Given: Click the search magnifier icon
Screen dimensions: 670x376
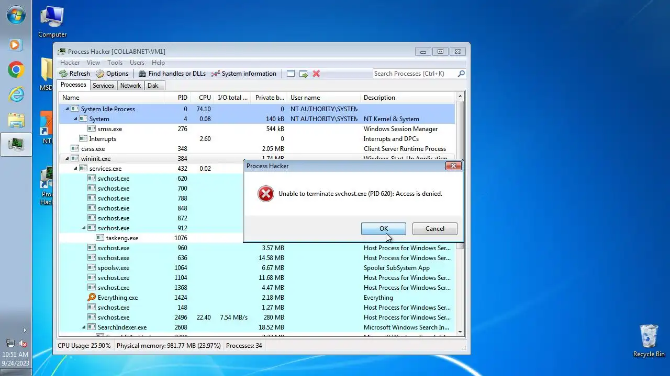Looking at the screenshot, I should pyautogui.click(x=461, y=74).
